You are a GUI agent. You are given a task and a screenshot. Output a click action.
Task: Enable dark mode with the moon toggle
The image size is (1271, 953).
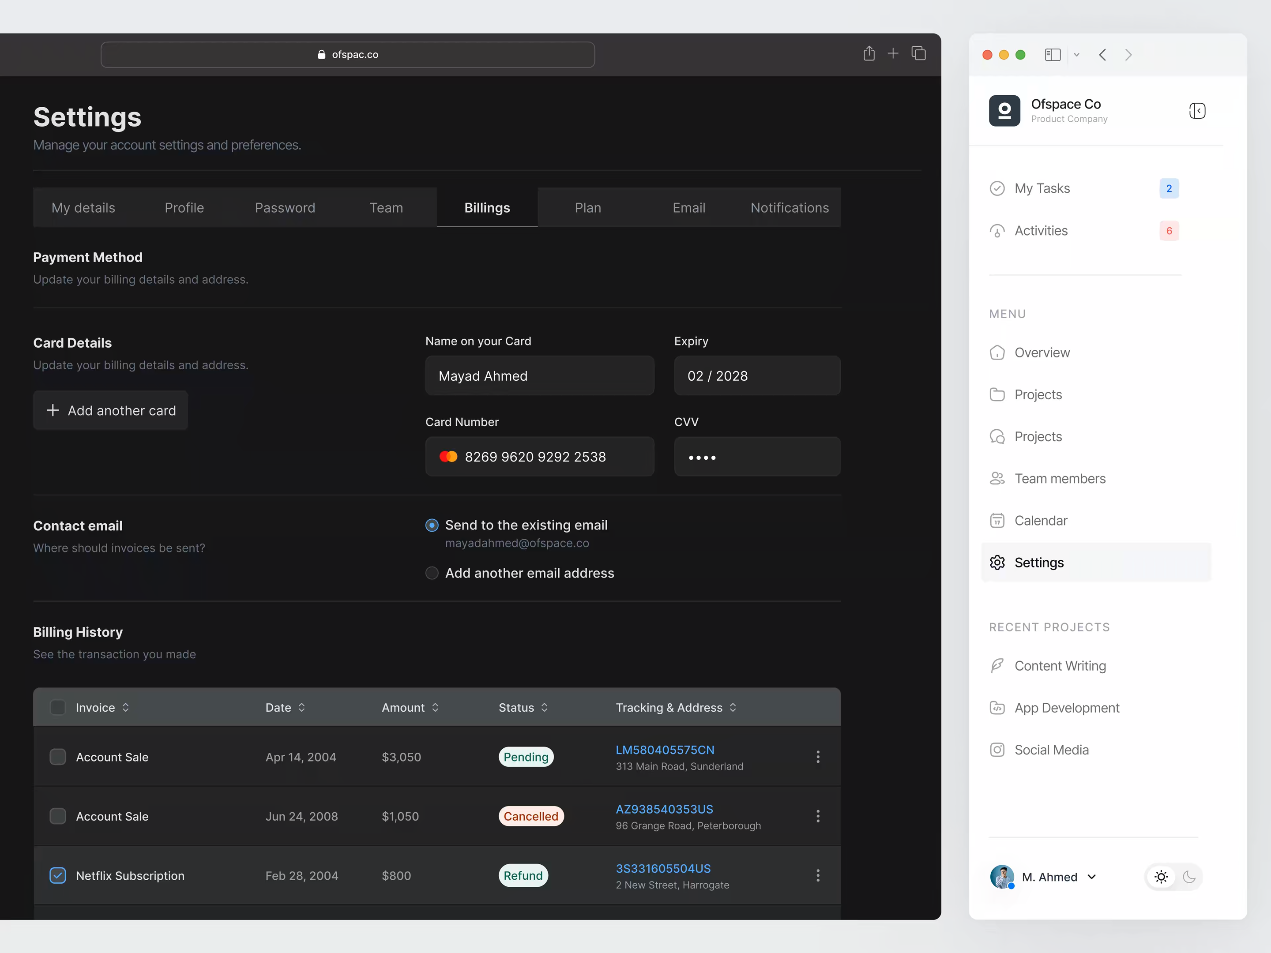1189,877
